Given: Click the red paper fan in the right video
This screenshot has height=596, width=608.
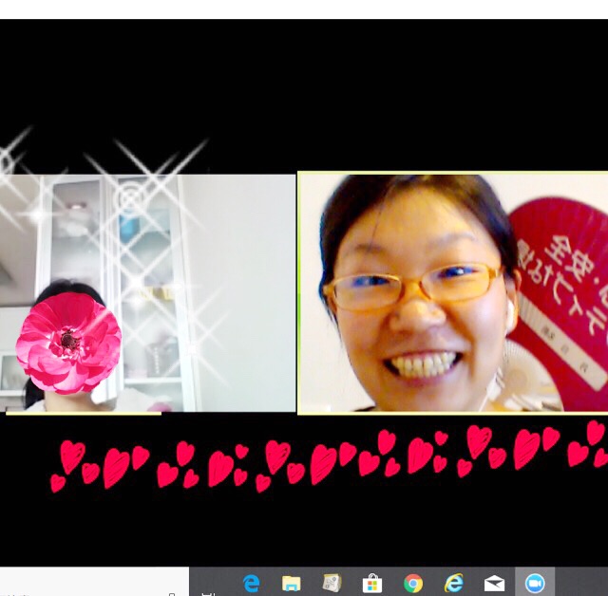Looking at the screenshot, I should (560, 285).
